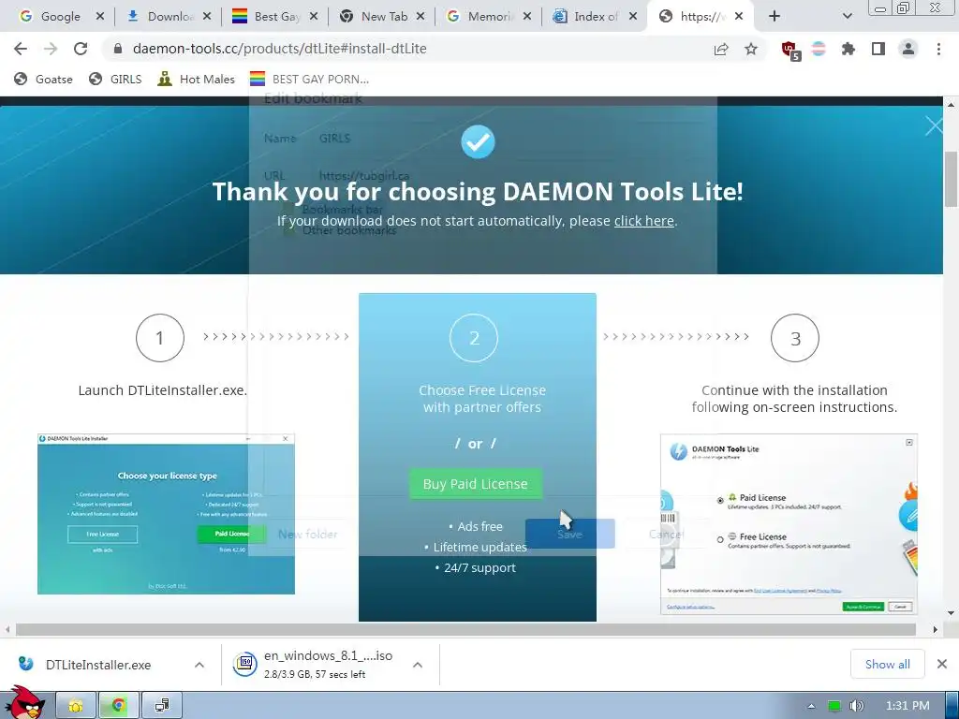Screen dimensions: 959x719
Task: Open the BEST GAY PORN bookmark
Action: coord(309,79)
